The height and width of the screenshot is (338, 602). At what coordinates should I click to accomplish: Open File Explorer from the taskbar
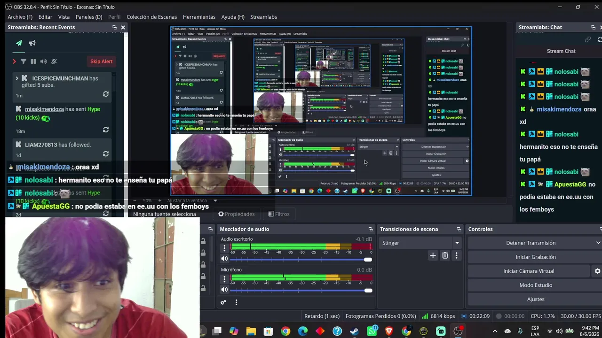pyautogui.click(x=251, y=331)
